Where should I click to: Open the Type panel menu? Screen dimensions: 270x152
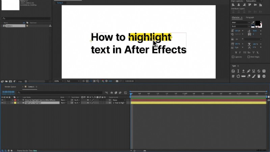tap(238, 66)
